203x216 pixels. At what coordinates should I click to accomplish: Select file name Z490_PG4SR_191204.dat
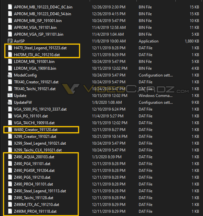(x=34, y=171)
